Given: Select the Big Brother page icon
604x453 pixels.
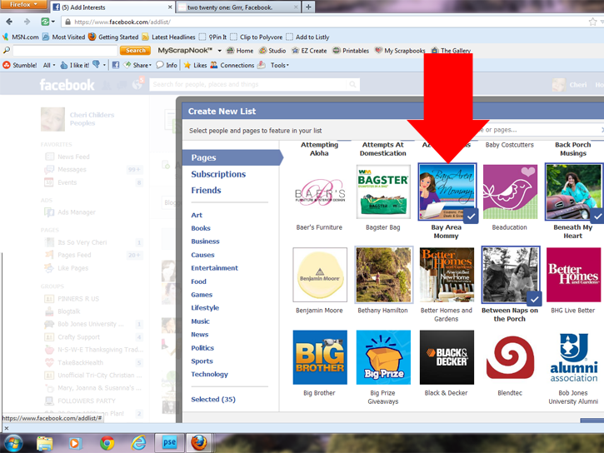Looking at the screenshot, I should pyautogui.click(x=319, y=357).
